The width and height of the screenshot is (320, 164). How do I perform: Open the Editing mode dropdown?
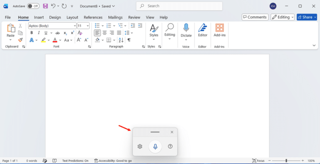[x=282, y=17]
